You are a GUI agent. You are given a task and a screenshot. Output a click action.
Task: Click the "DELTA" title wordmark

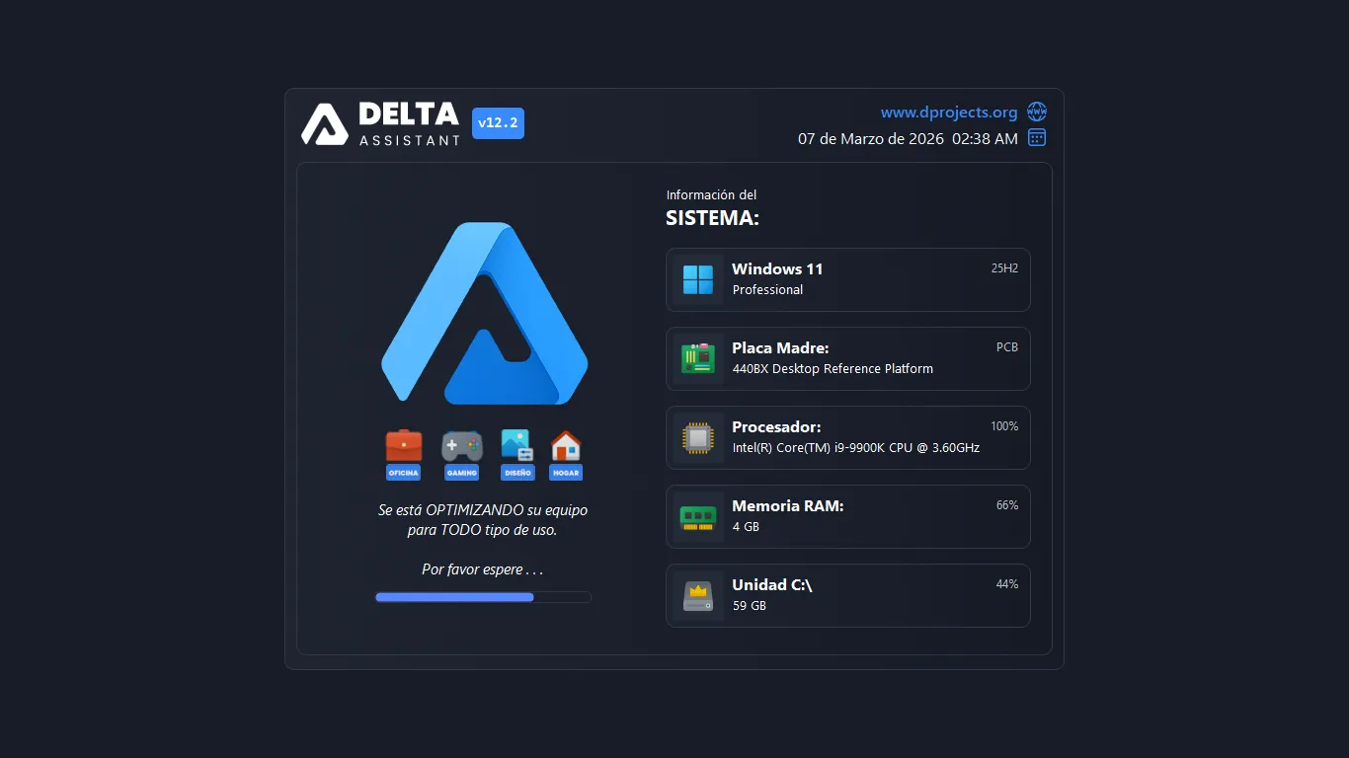pyautogui.click(x=409, y=114)
